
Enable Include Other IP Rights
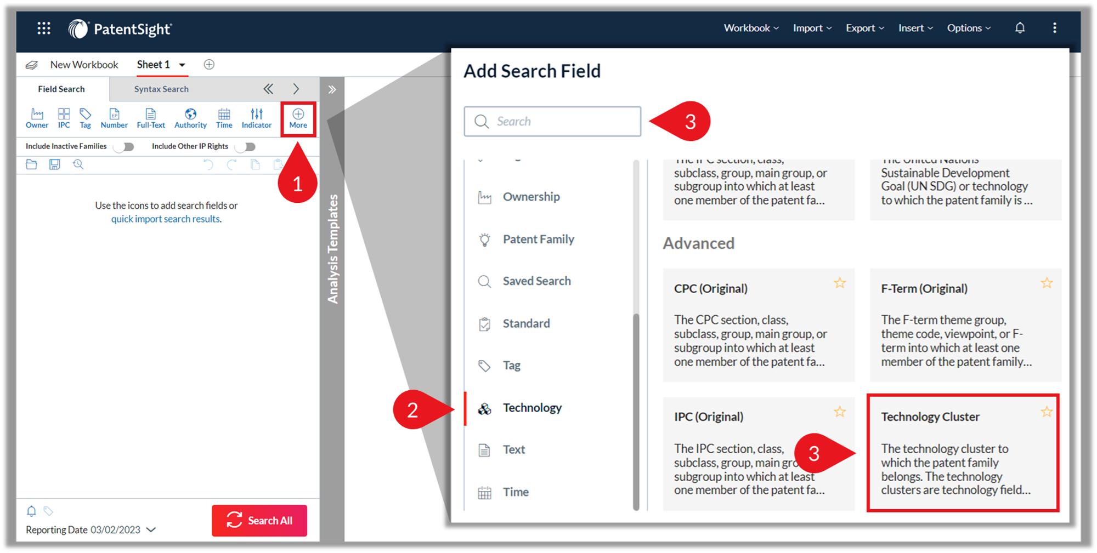pos(245,146)
